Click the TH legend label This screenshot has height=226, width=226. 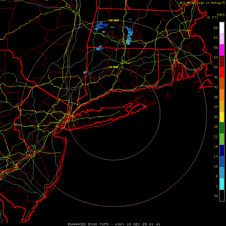click(216, 196)
